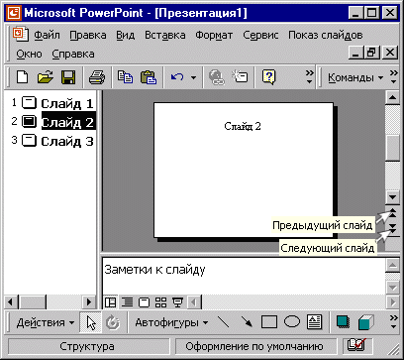Insert a hyperlink with globe icon

[217, 78]
